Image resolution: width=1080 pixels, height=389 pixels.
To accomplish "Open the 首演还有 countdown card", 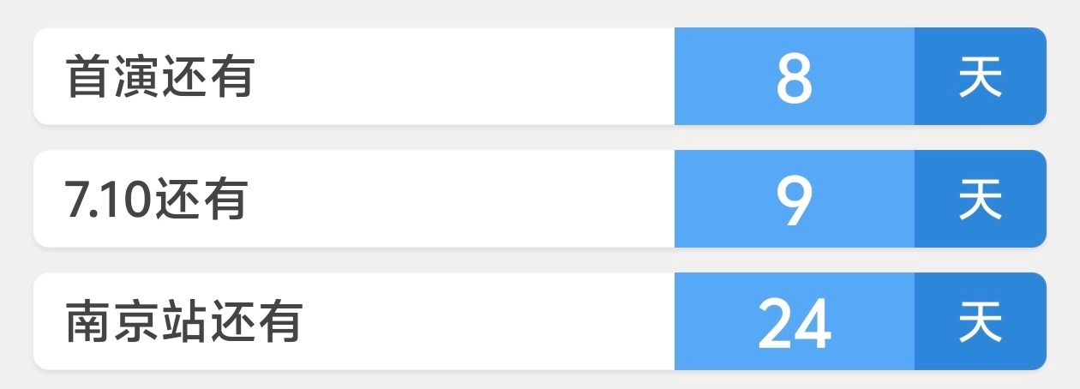I will [x=540, y=76].
